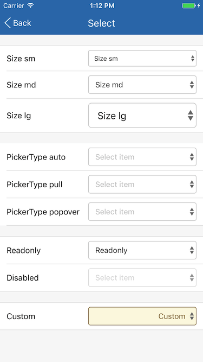The width and height of the screenshot is (203, 362).
Task: Click up-down arrows on Size sm select
Action: 193,59
